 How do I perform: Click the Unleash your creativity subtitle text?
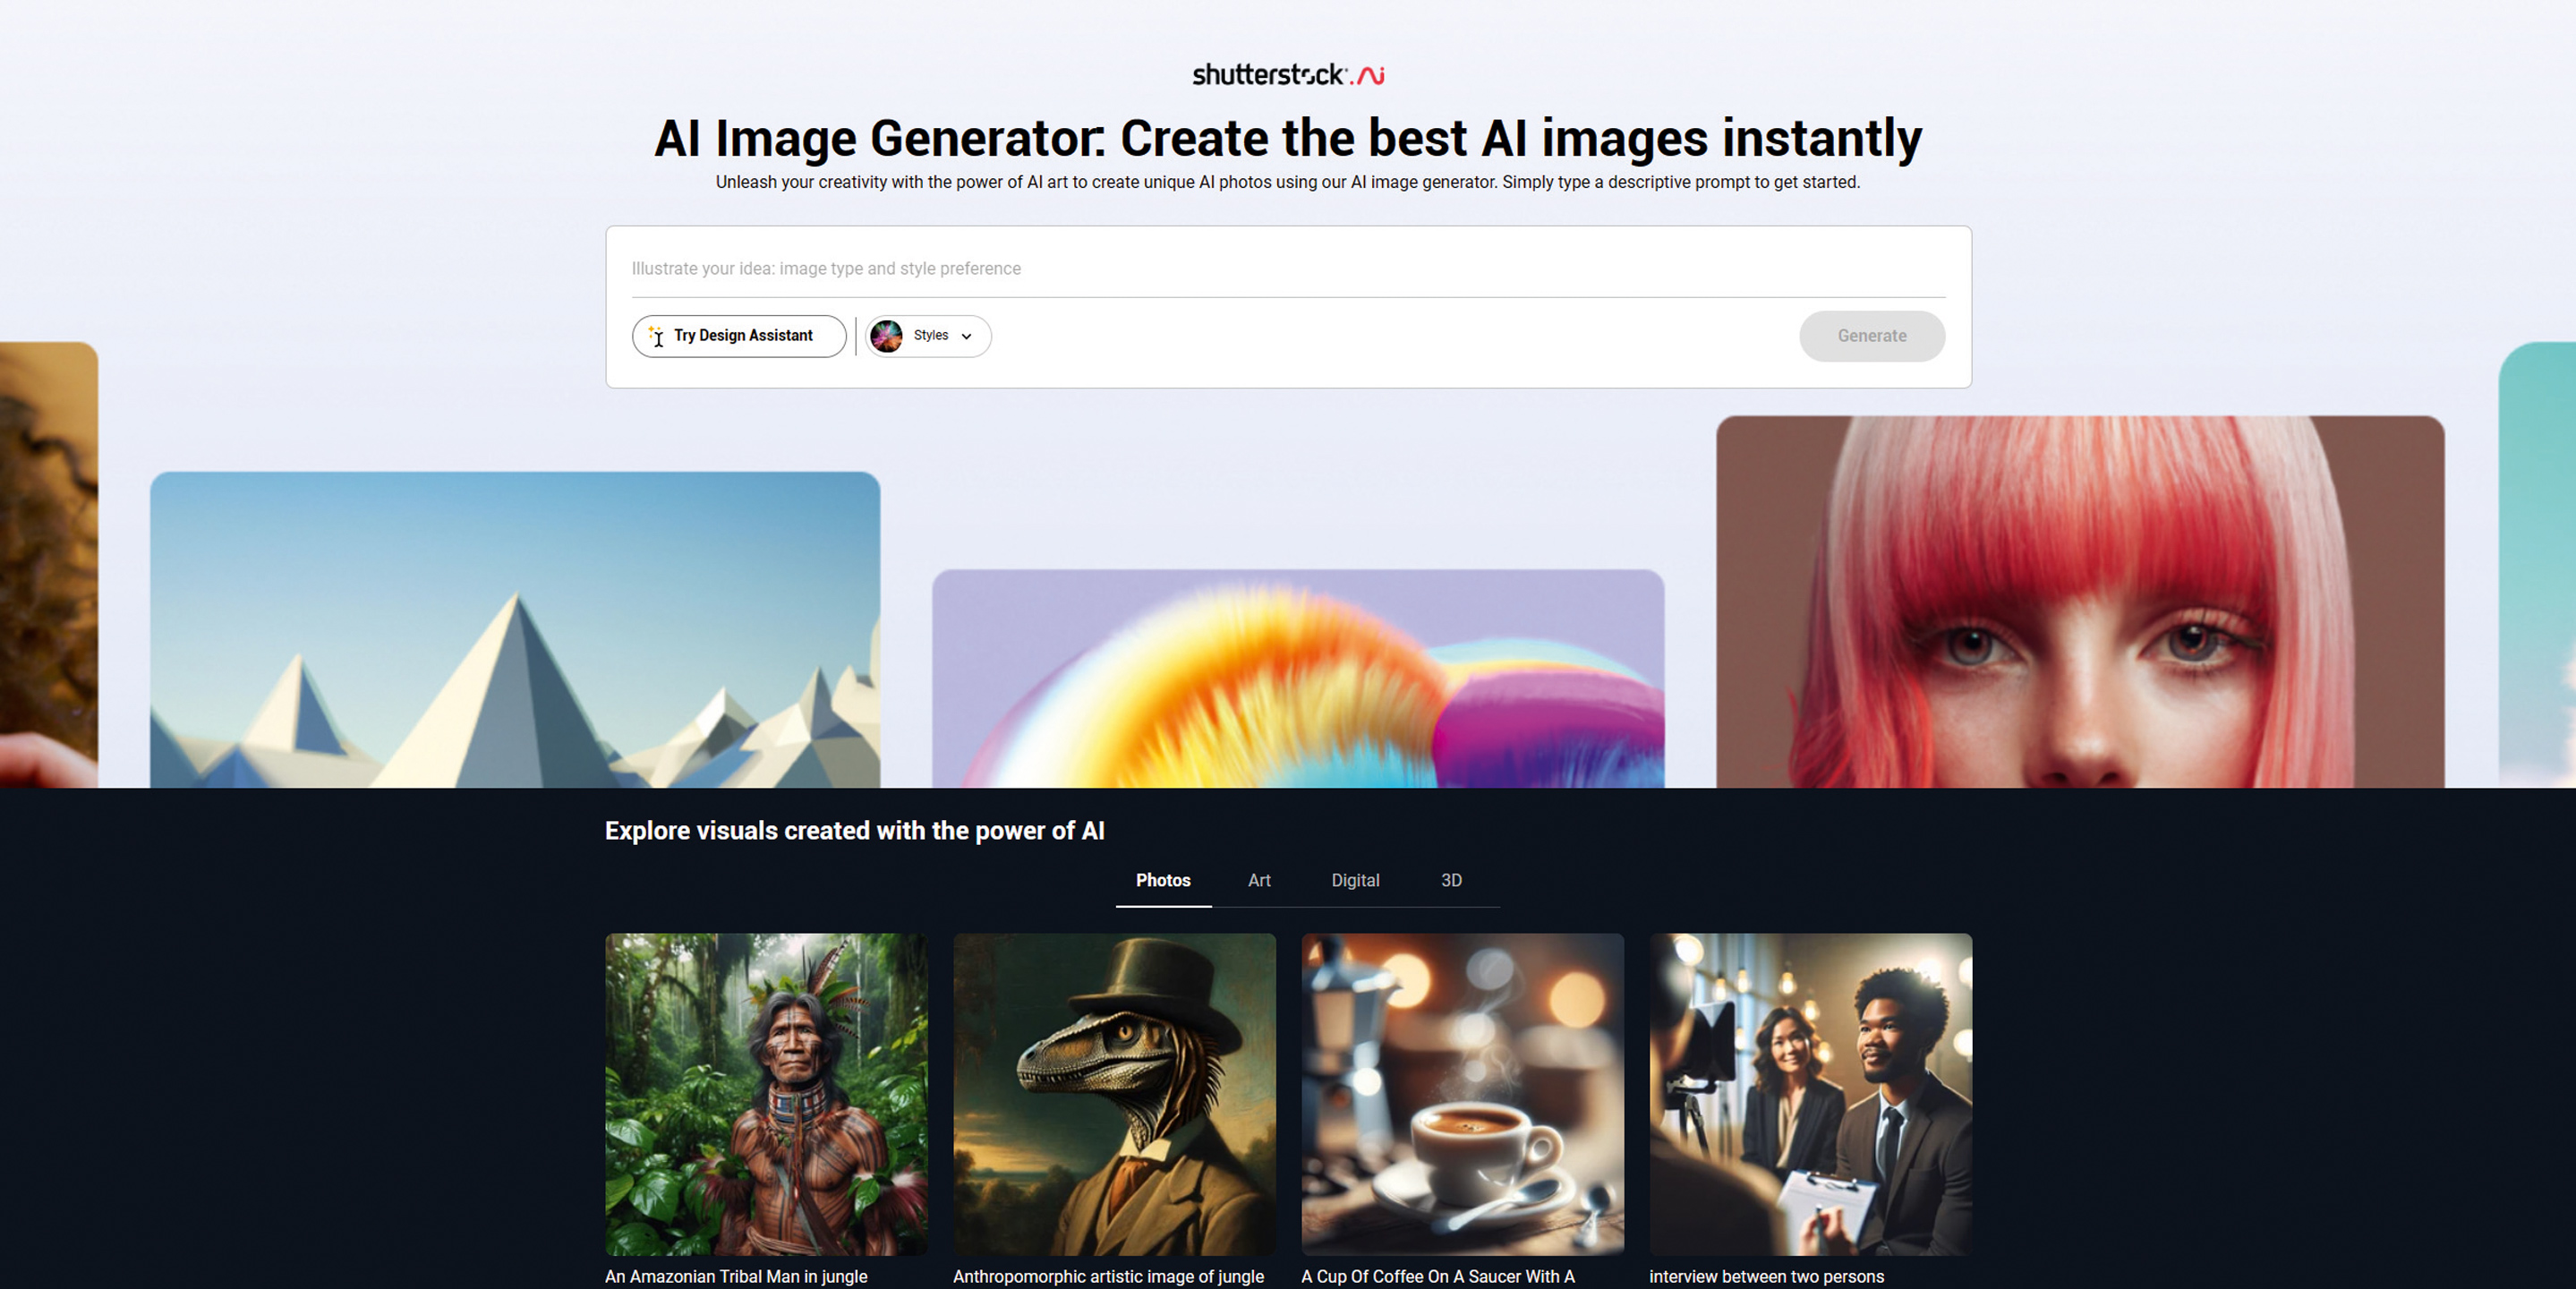[1288, 182]
